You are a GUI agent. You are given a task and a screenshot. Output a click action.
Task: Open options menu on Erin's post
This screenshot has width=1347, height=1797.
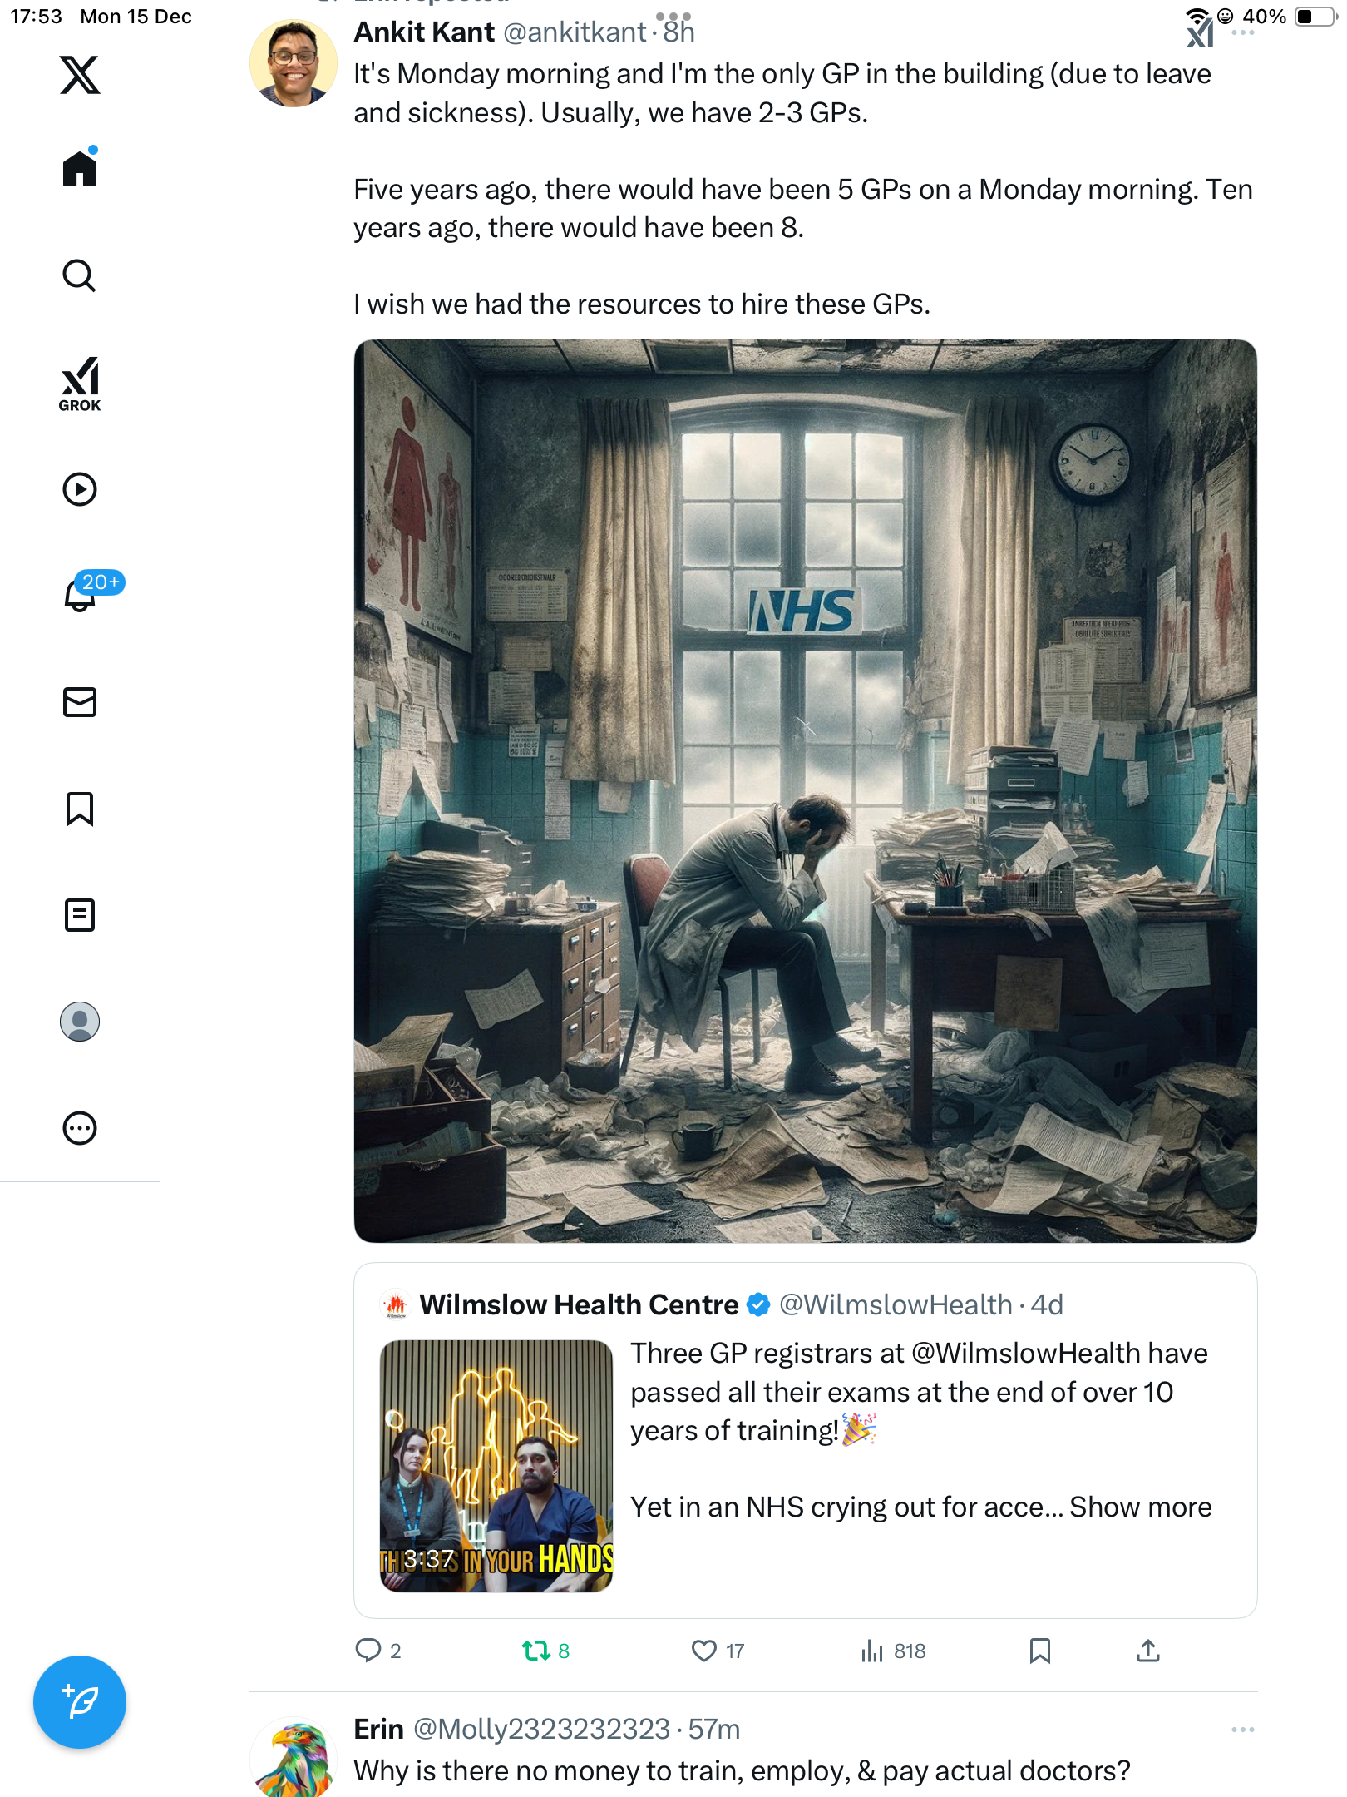pyautogui.click(x=1242, y=1730)
